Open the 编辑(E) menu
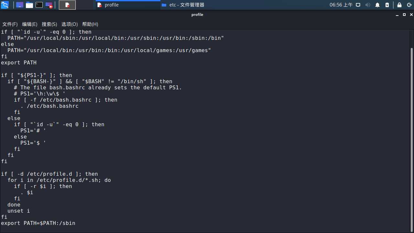 click(30, 24)
